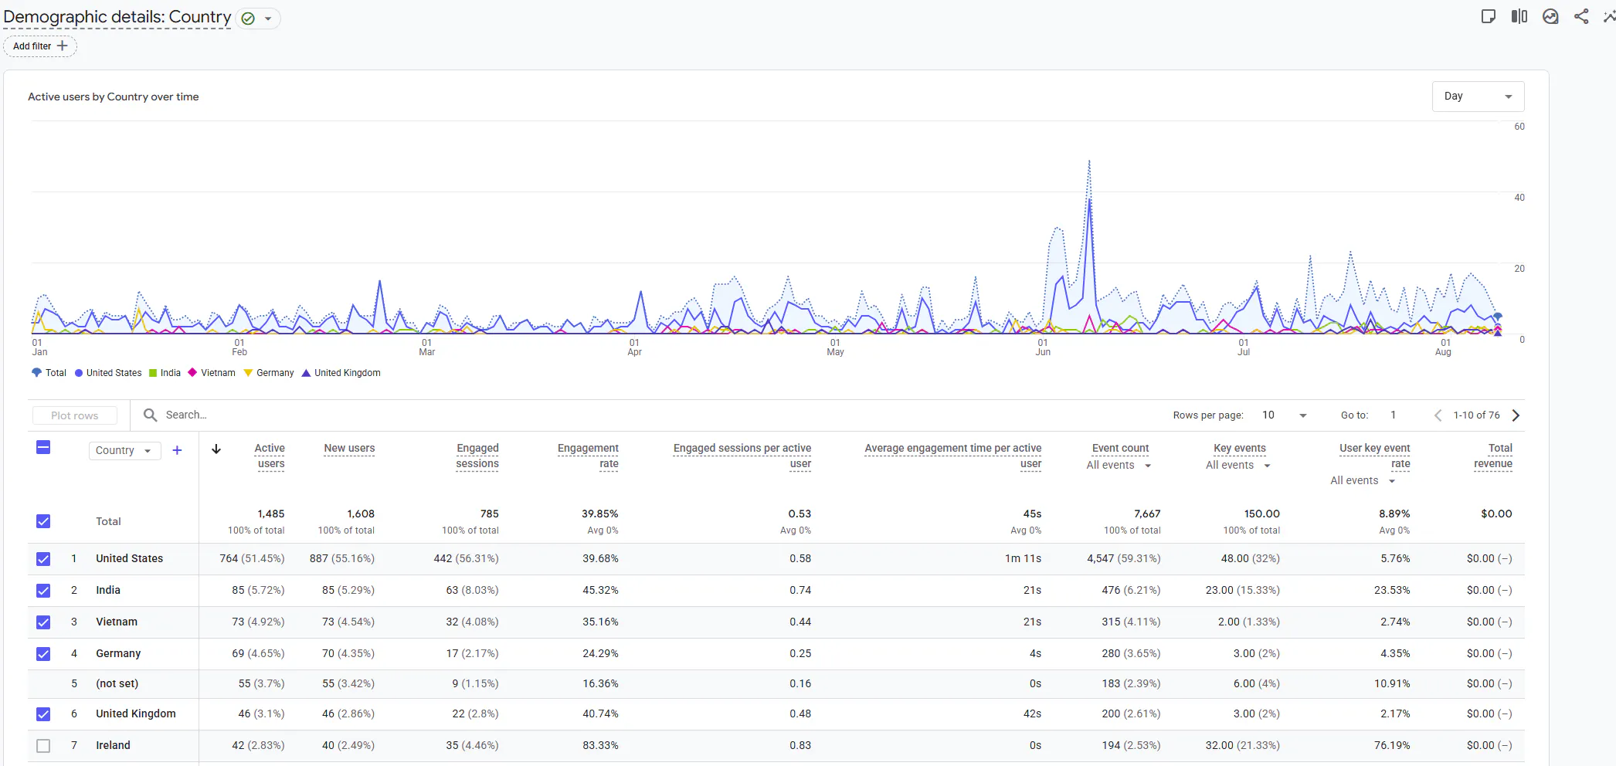
Task: Check the Ireland row checkbox
Action: pyautogui.click(x=43, y=746)
